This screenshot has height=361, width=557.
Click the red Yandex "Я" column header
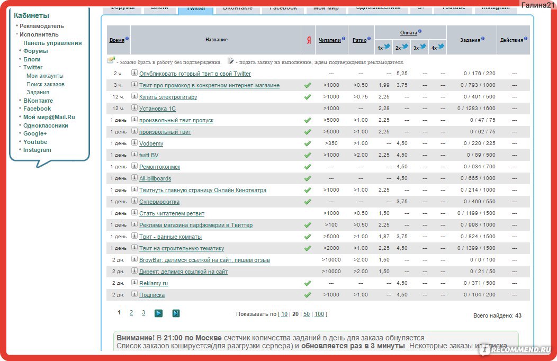pyautogui.click(x=309, y=40)
